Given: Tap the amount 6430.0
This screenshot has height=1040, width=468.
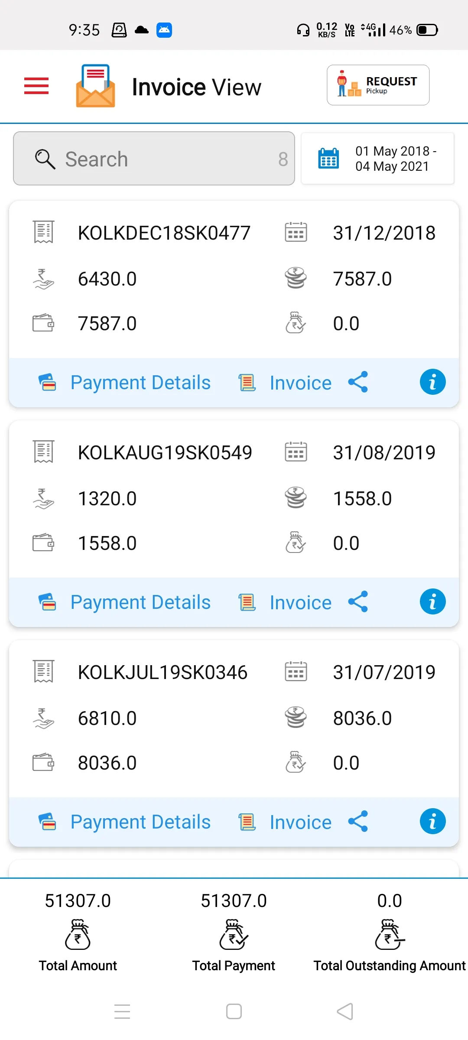Looking at the screenshot, I should (x=107, y=279).
